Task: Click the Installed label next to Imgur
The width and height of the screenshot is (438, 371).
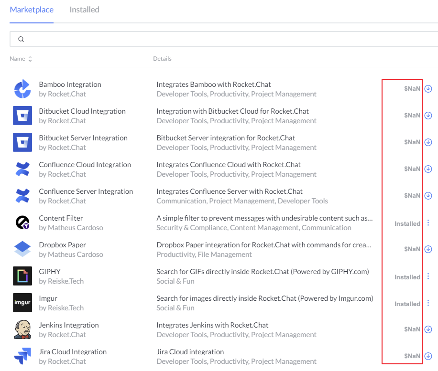Action: click(x=407, y=304)
